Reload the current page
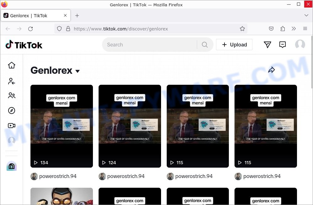313x205 pixels. [x=30, y=29]
